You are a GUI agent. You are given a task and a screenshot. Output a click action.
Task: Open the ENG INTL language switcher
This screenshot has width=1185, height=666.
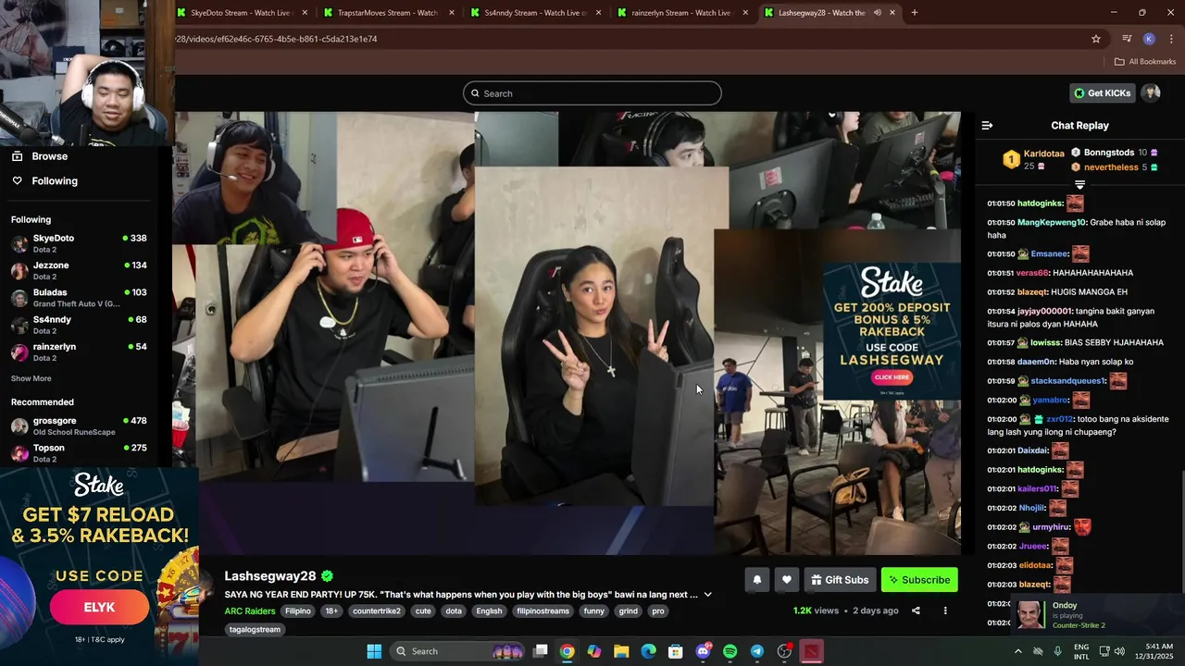tap(1081, 651)
